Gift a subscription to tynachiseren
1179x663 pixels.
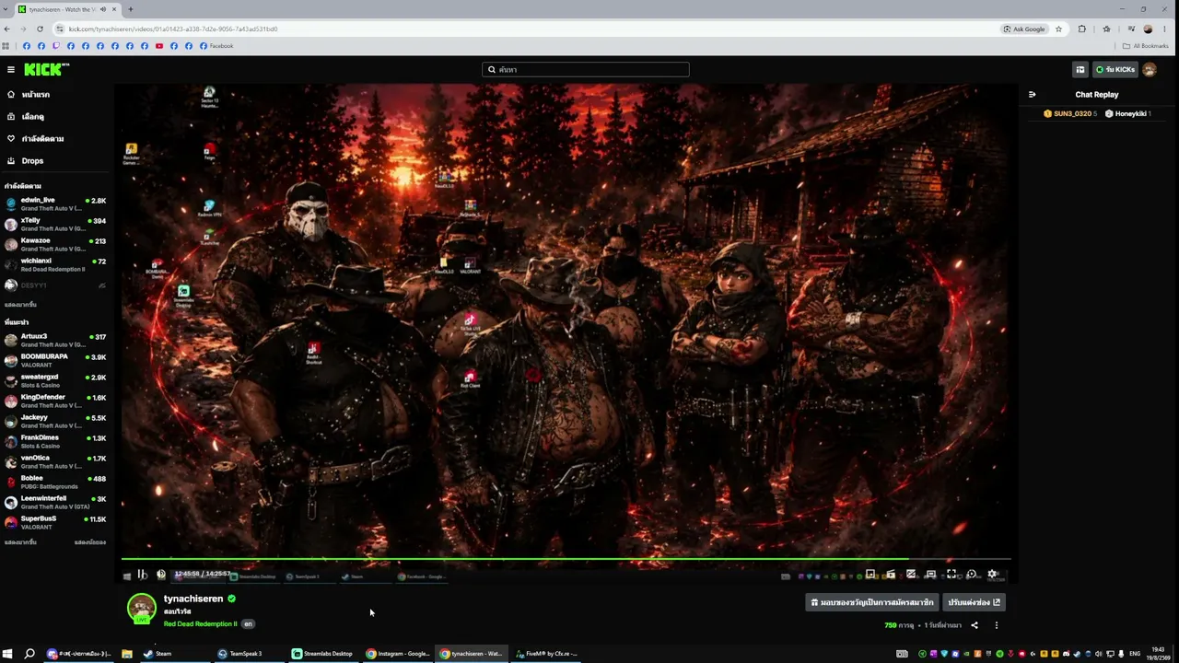pos(872,602)
